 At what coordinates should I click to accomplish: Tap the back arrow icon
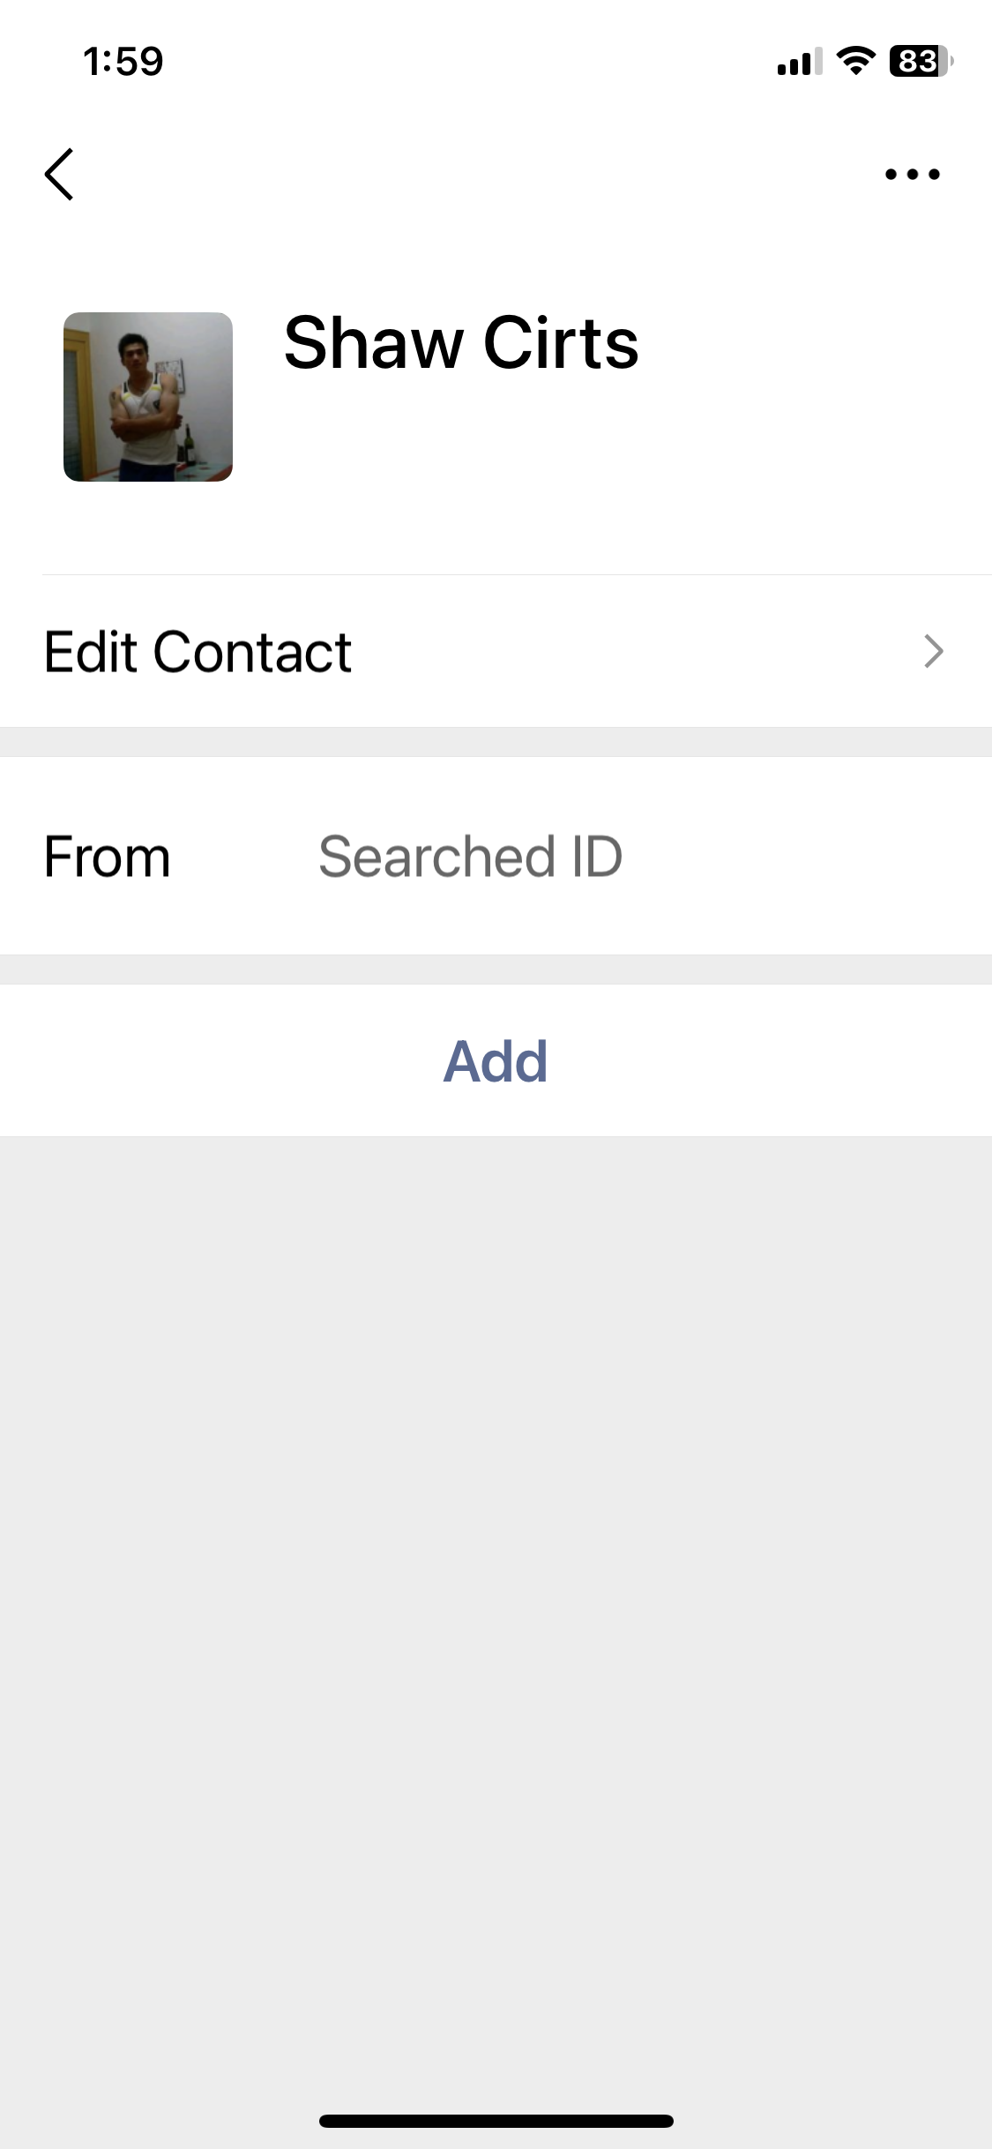[59, 174]
